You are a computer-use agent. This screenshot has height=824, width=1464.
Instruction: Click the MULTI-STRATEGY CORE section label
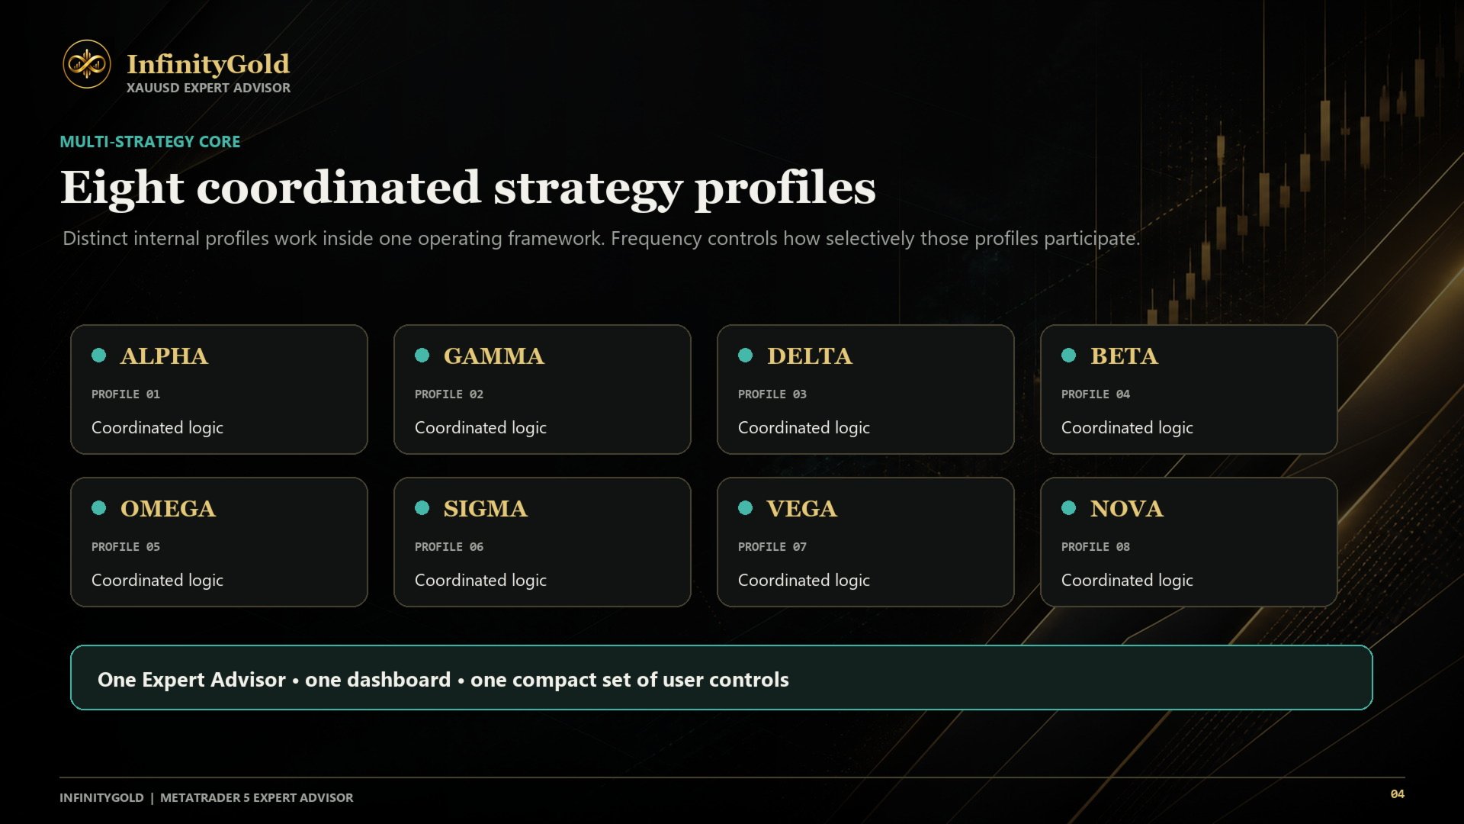coord(150,142)
